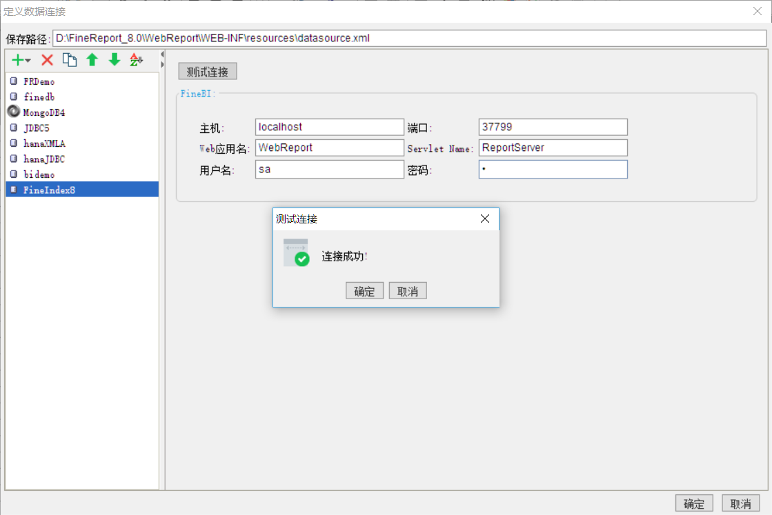Viewport: 772px width, 515px height.
Task: Click 确定 in the 测试连接 dialog
Action: click(x=364, y=291)
